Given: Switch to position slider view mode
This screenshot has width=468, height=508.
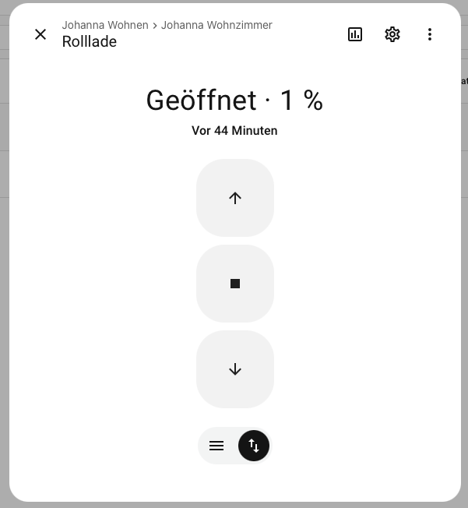Looking at the screenshot, I should (x=216, y=446).
